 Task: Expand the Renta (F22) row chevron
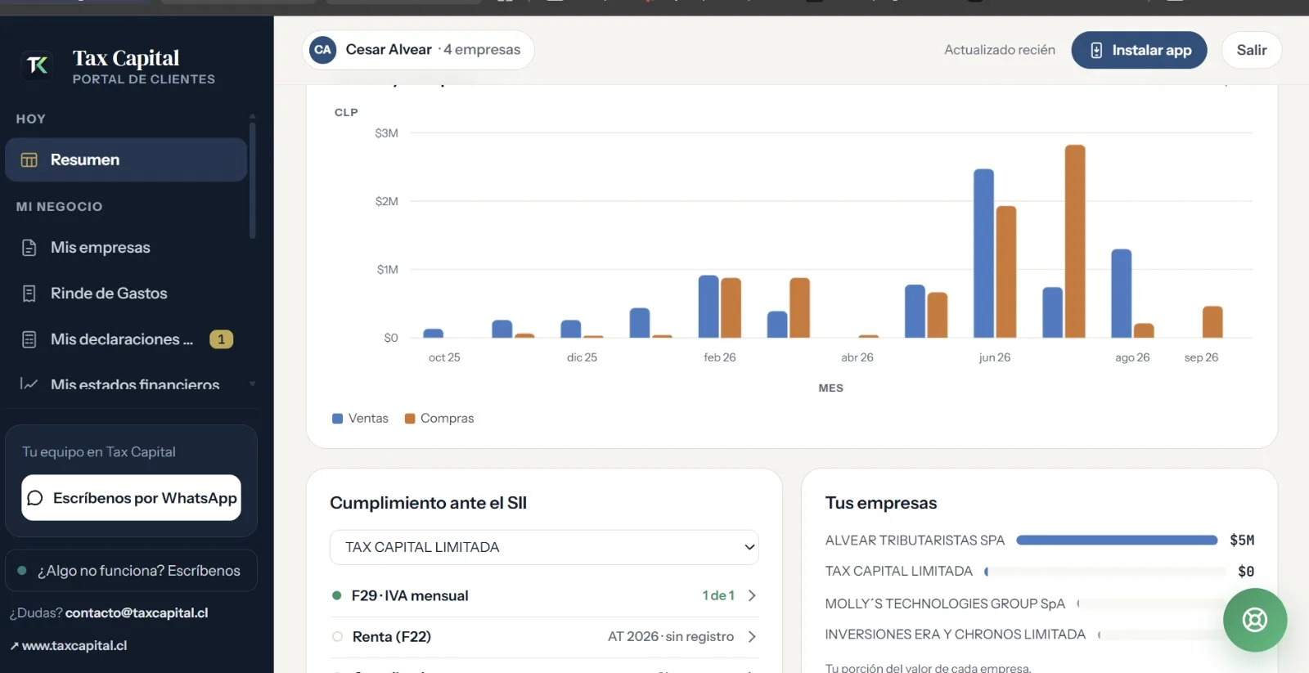(x=752, y=637)
